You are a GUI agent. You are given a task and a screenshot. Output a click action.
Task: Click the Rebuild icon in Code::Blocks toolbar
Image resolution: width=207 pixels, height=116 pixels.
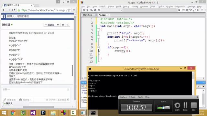coord(95,10)
